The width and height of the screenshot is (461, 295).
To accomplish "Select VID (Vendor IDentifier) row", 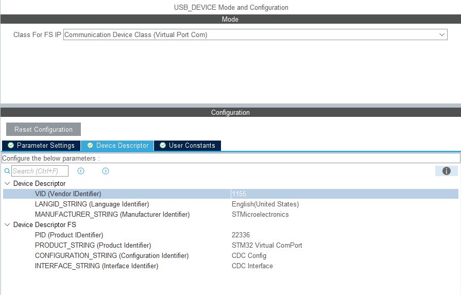I will [231, 194].
